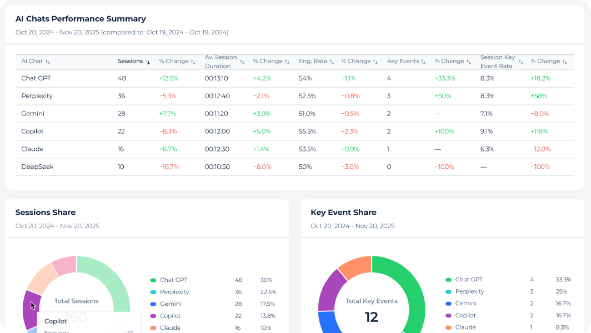
Task: Click the Sessions column sort arrows
Action: pyautogui.click(x=147, y=62)
